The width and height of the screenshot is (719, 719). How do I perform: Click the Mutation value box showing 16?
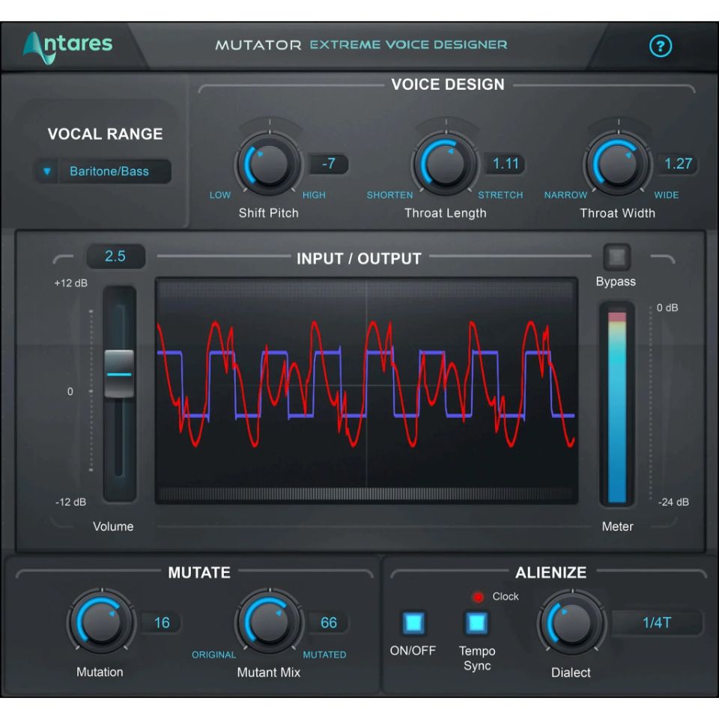coord(162,622)
